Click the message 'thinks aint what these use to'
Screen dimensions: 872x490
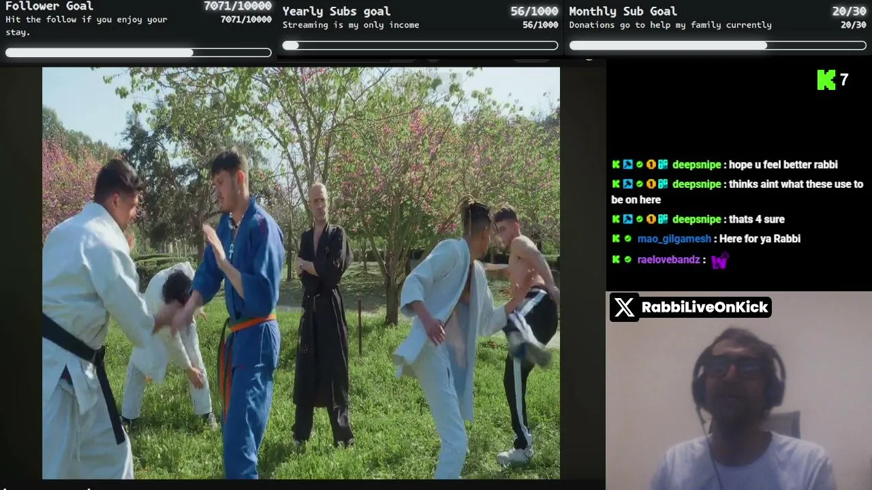796,184
